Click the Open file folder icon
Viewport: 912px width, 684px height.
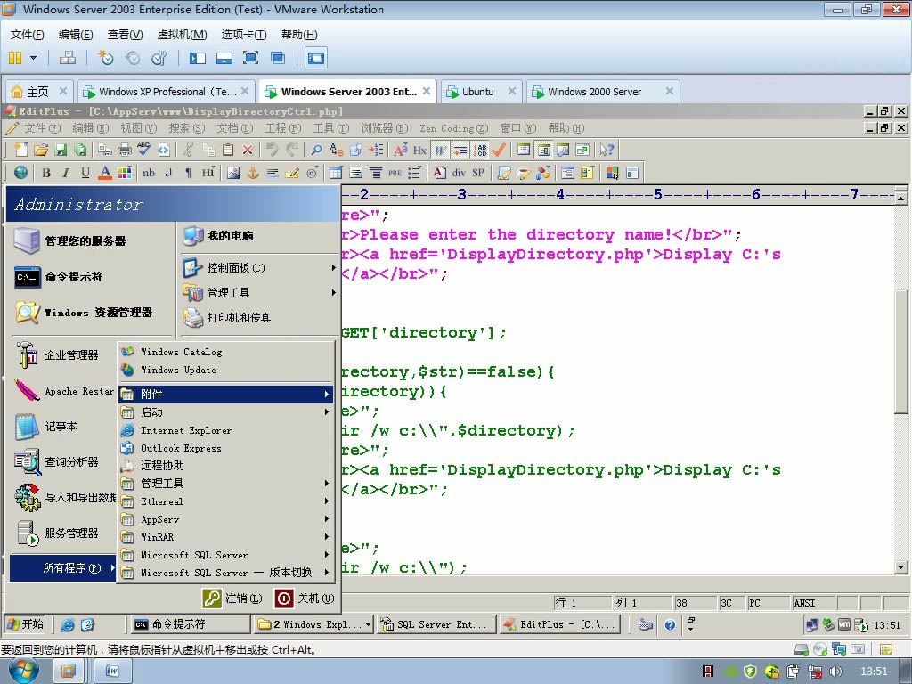[x=40, y=150]
